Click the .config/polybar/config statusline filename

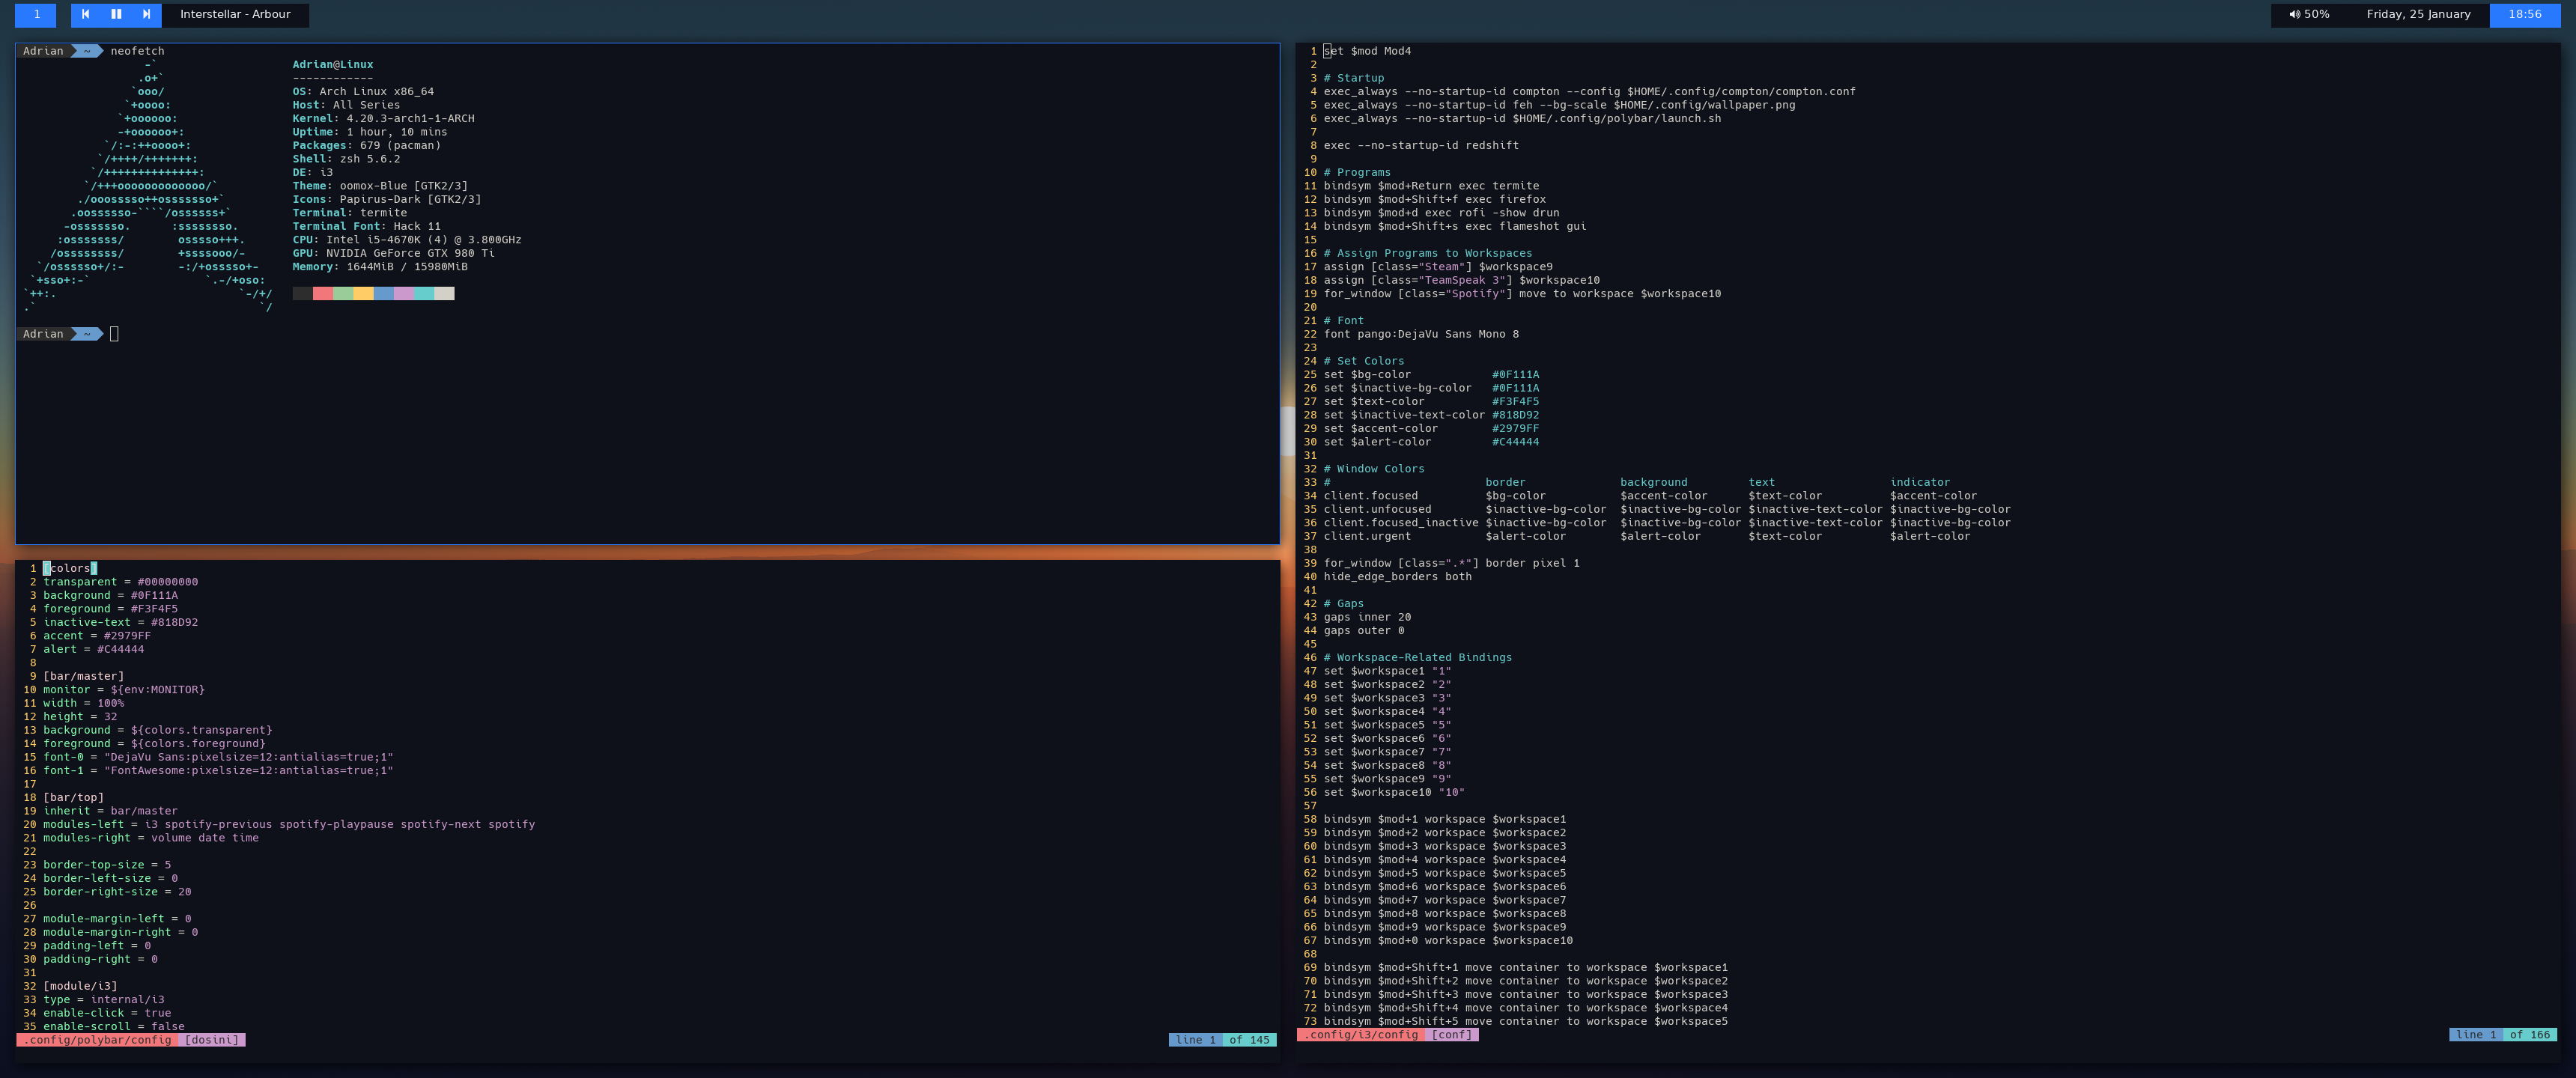point(98,1040)
